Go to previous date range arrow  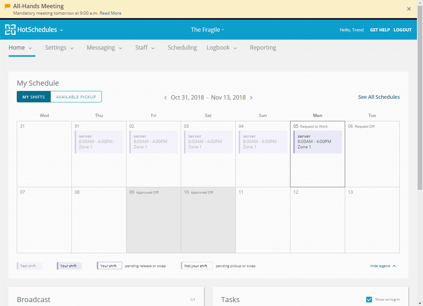(165, 98)
